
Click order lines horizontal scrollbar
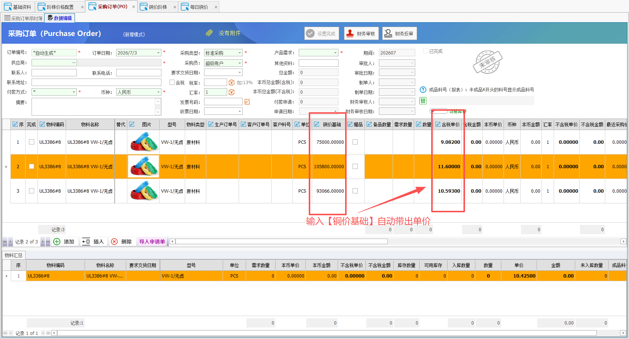[x=282, y=242]
